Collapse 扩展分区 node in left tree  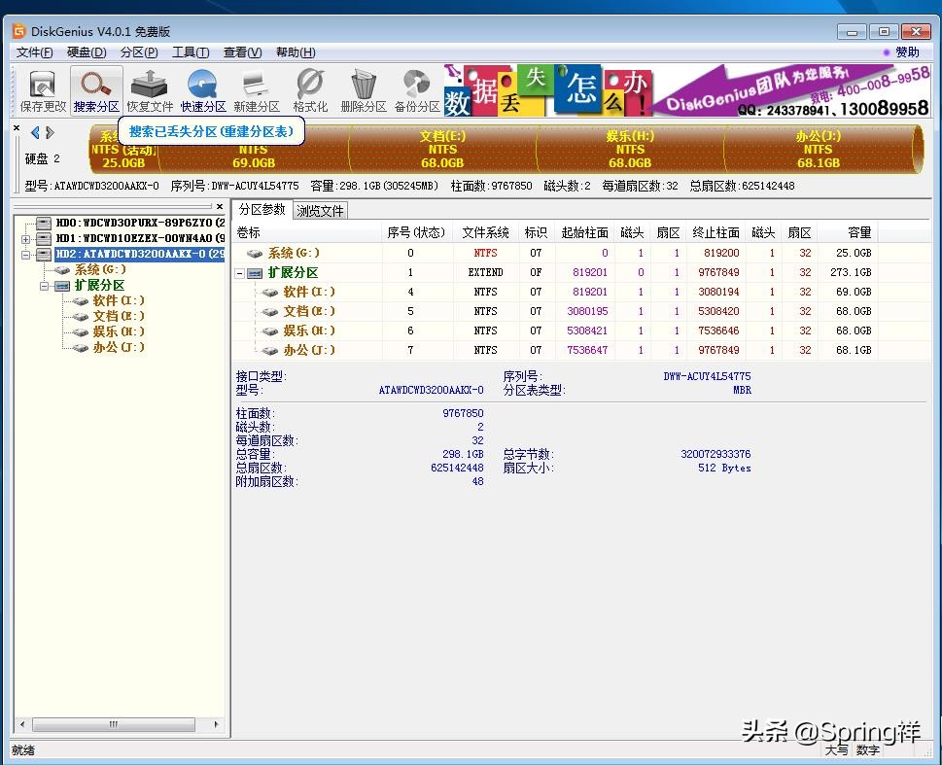44,286
